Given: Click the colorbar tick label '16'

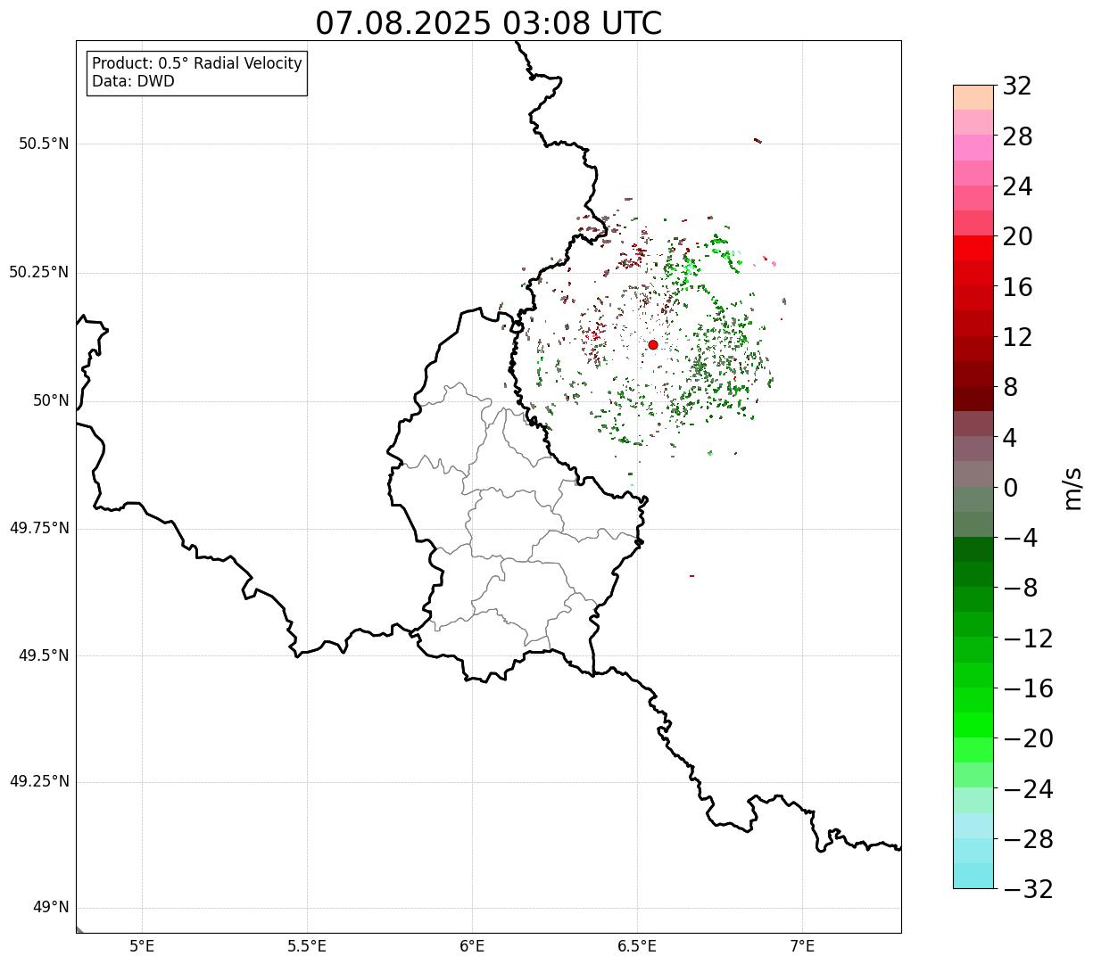Looking at the screenshot, I should [1017, 287].
